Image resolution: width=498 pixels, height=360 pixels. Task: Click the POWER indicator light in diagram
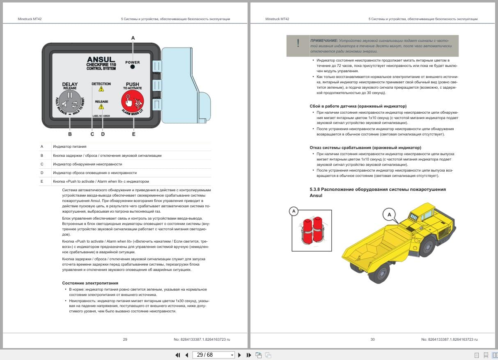click(x=133, y=66)
